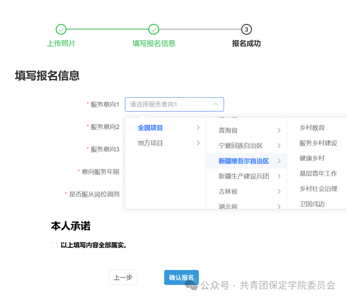The image size is (346, 299).
Task: Choose the 服务乡村建设 option
Action: [x=318, y=143]
